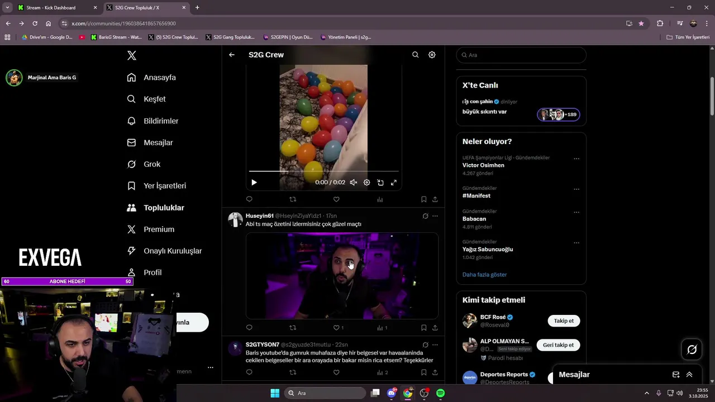Share the eggs video post
The width and height of the screenshot is (715, 402).
click(x=435, y=199)
